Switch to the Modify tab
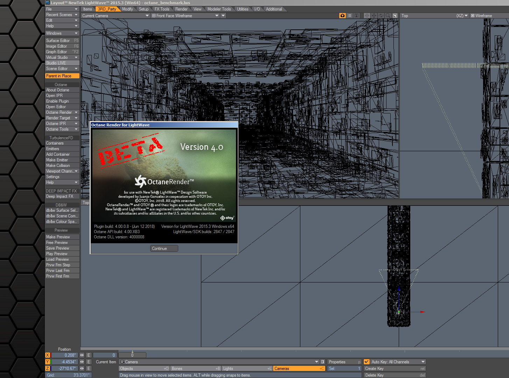The height and width of the screenshot is (378, 509). point(127,9)
